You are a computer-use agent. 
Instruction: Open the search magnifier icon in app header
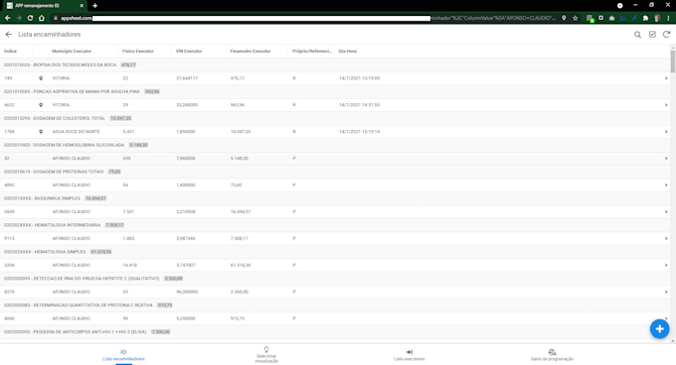click(637, 35)
